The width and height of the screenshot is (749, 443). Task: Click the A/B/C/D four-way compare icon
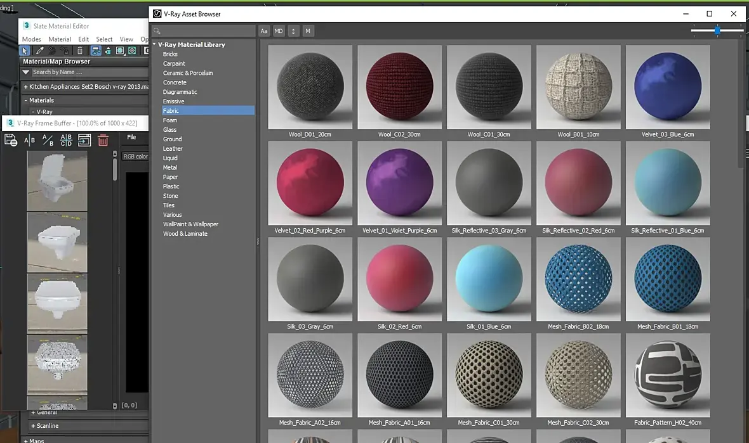(66, 140)
